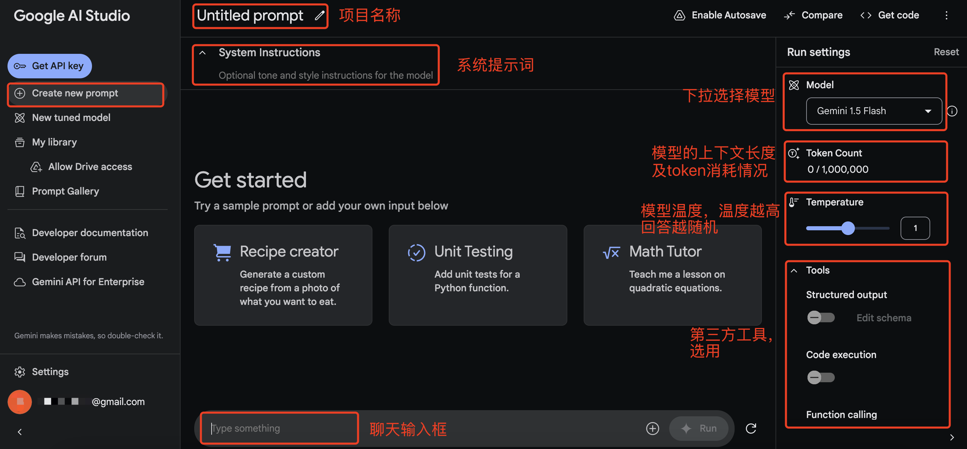Viewport: 967px width, 449px height.
Task: Click the Temperature slider handle
Action: (848, 228)
